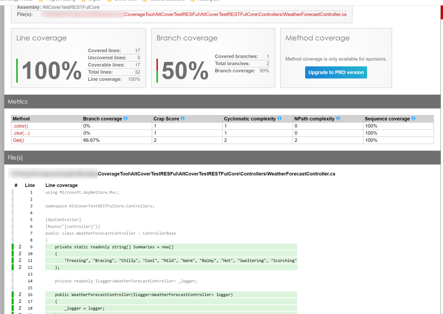Open the WeatherForecastController.cs file link at top
The image size is (443, 314).
[235, 14]
